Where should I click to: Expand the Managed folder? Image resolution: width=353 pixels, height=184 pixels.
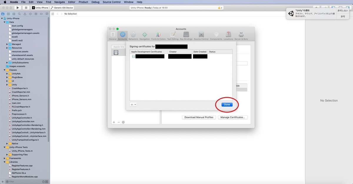coord(7,44)
